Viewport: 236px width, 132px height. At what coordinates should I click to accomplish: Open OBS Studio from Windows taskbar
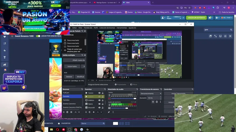coord(69,130)
